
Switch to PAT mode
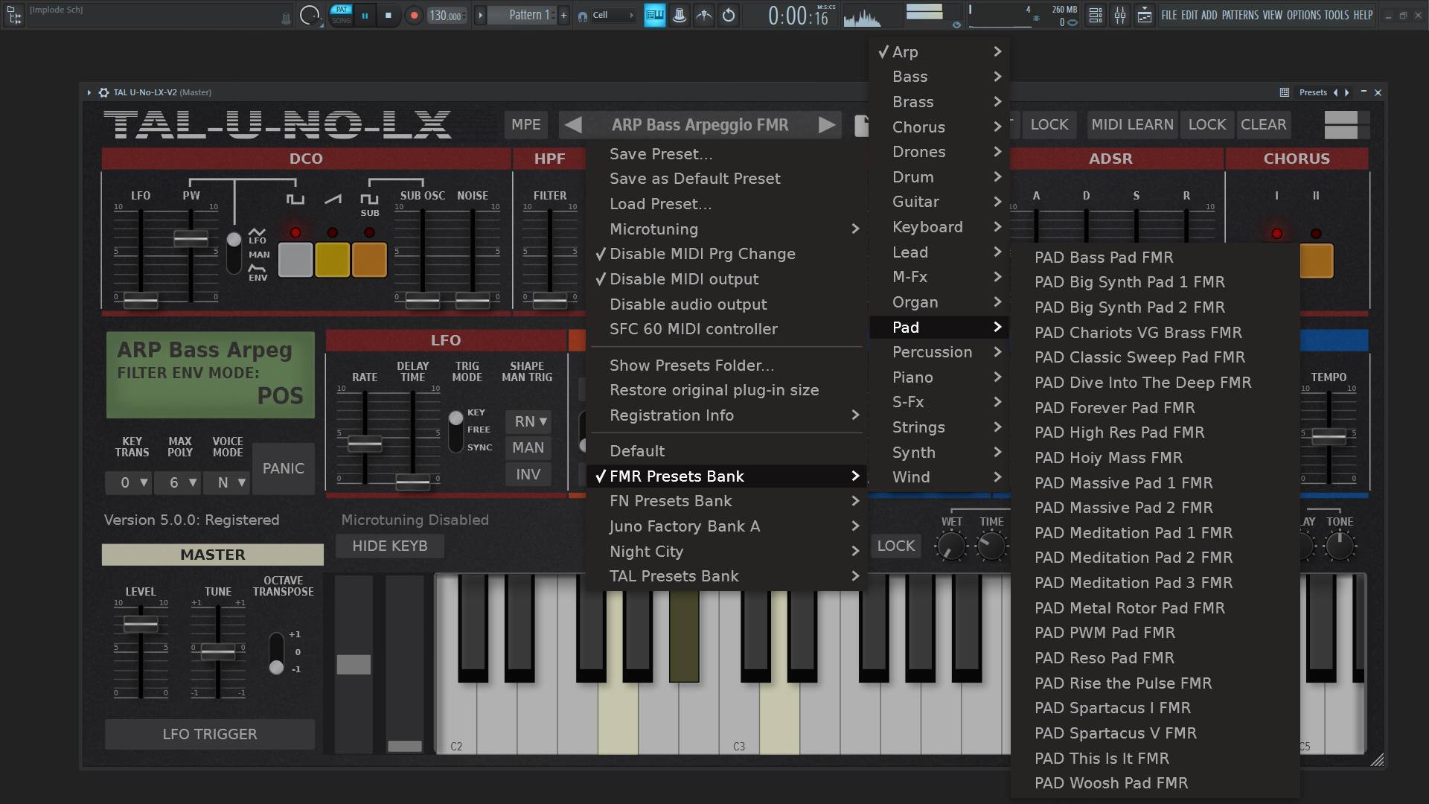[342, 10]
